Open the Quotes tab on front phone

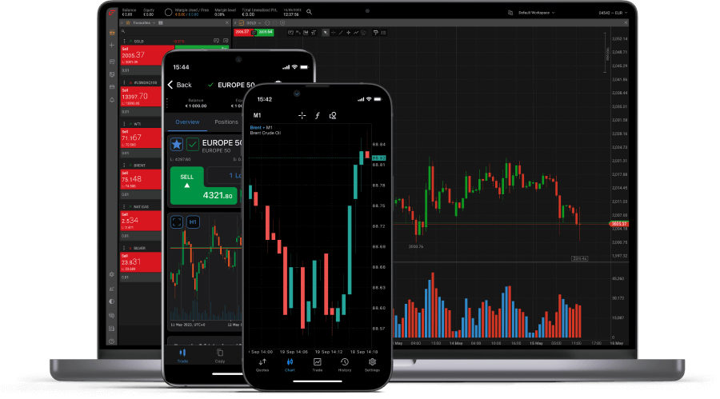tap(262, 365)
